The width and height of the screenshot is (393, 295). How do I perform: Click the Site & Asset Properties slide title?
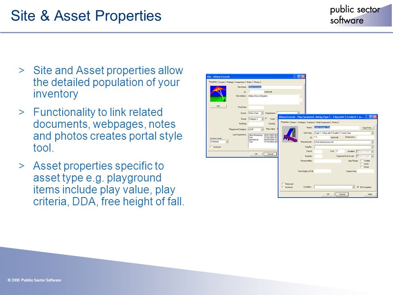[86, 16]
